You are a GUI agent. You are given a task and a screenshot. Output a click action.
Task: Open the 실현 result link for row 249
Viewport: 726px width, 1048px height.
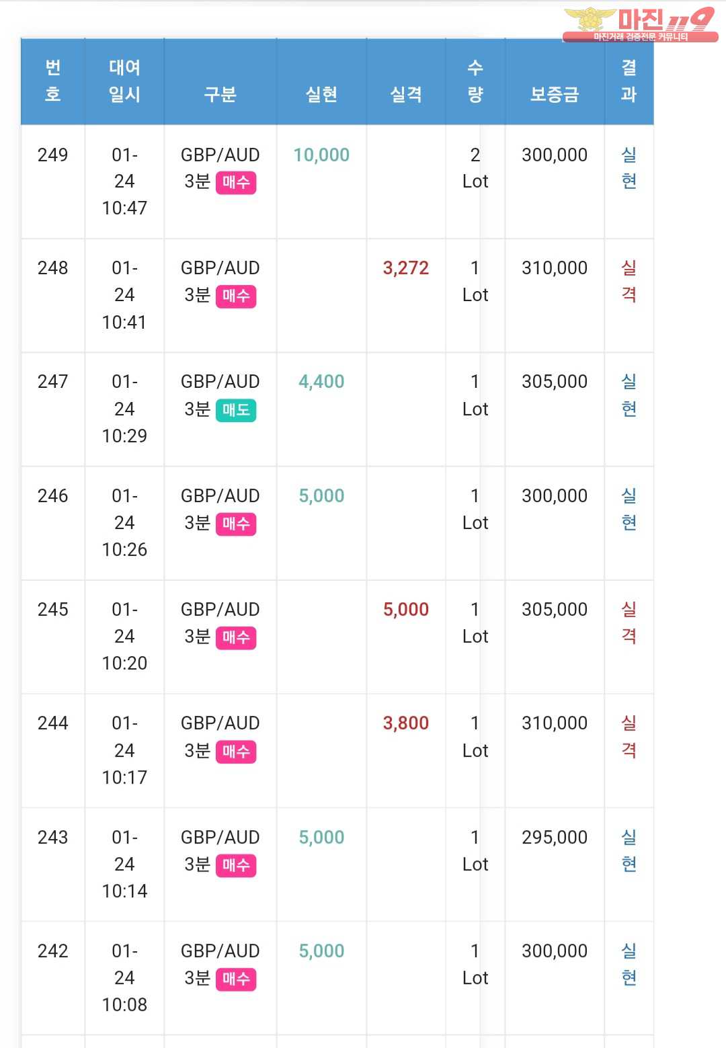tap(629, 168)
